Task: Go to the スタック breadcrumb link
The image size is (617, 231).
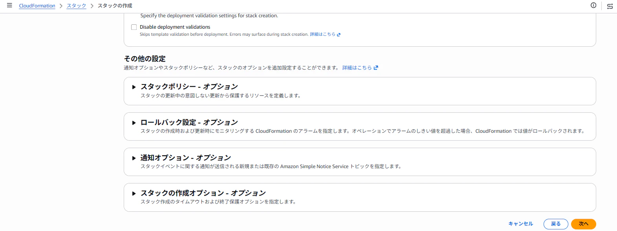Action: point(76,6)
